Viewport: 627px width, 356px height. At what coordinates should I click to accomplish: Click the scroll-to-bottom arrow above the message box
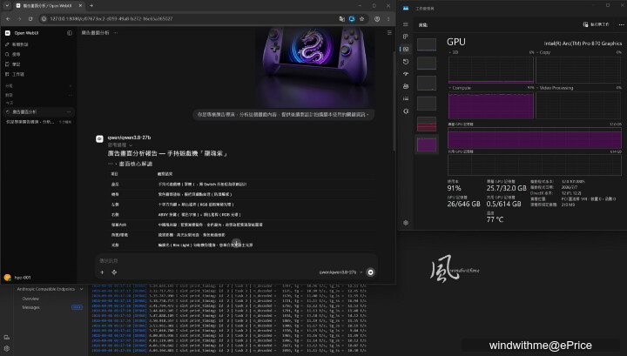point(236,243)
